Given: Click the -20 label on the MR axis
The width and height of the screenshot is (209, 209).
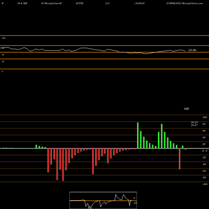Looking at the screenshot, I should tap(204, 158).
